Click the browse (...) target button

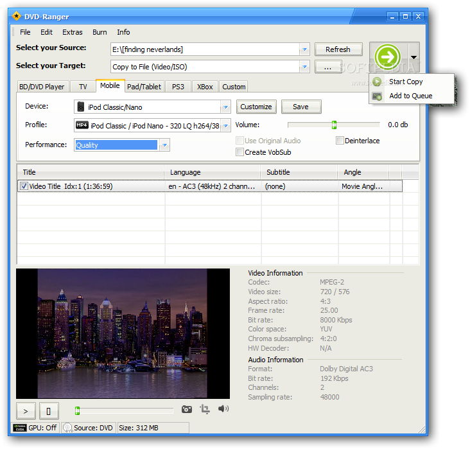[328, 67]
